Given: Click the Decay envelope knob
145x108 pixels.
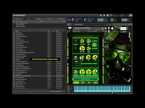Looking at the screenshot, I should pos(82,72).
